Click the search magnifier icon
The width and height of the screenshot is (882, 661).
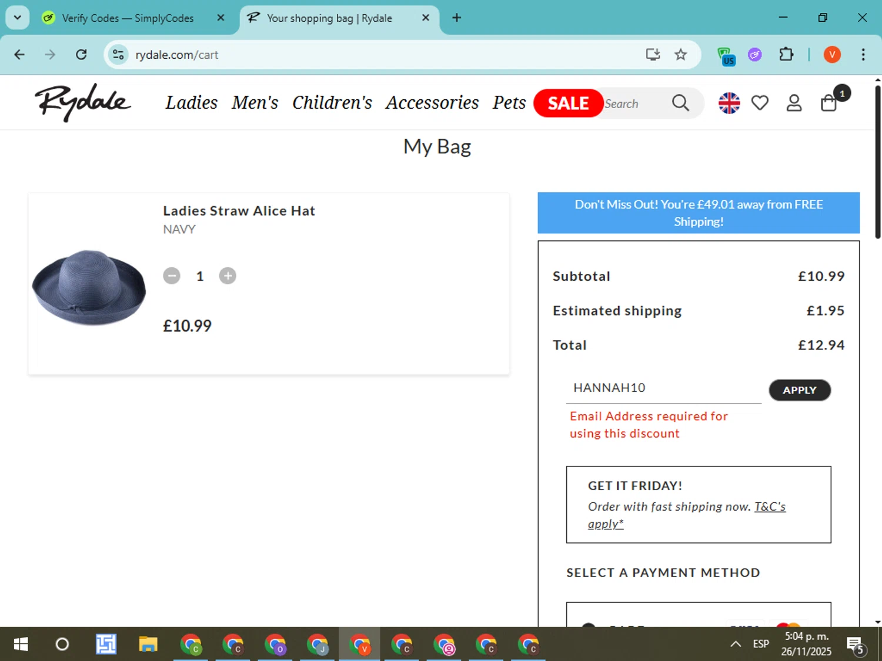[680, 103]
